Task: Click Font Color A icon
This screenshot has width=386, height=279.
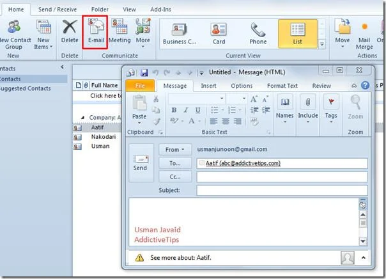Action: click(192, 121)
